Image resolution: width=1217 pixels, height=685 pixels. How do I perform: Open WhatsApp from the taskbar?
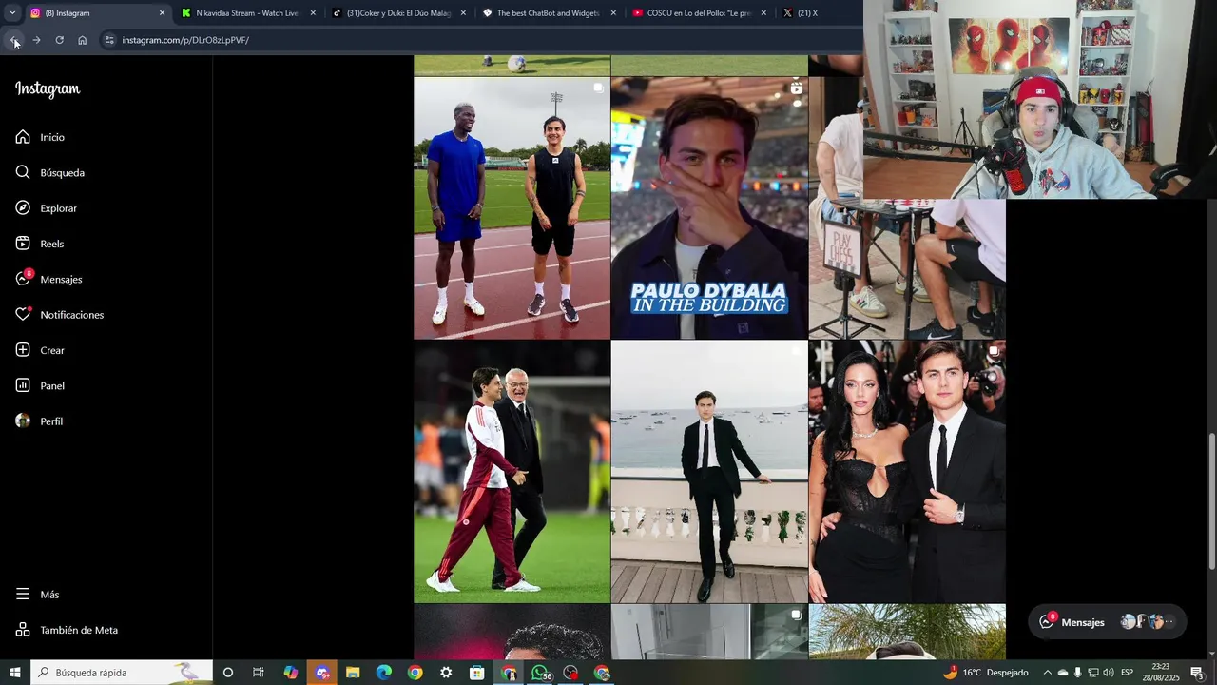pyautogui.click(x=540, y=673)
